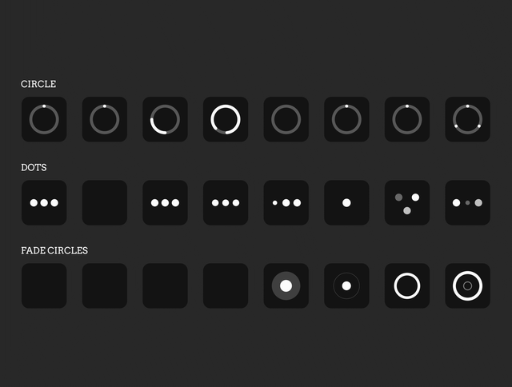Screen dimensions: 512x387
Task: Select white dot inside thin ring loader
Action: (x=346, y=285)
